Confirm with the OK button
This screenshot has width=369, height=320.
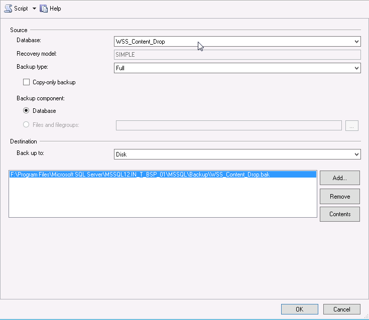[x=299, y=309]
